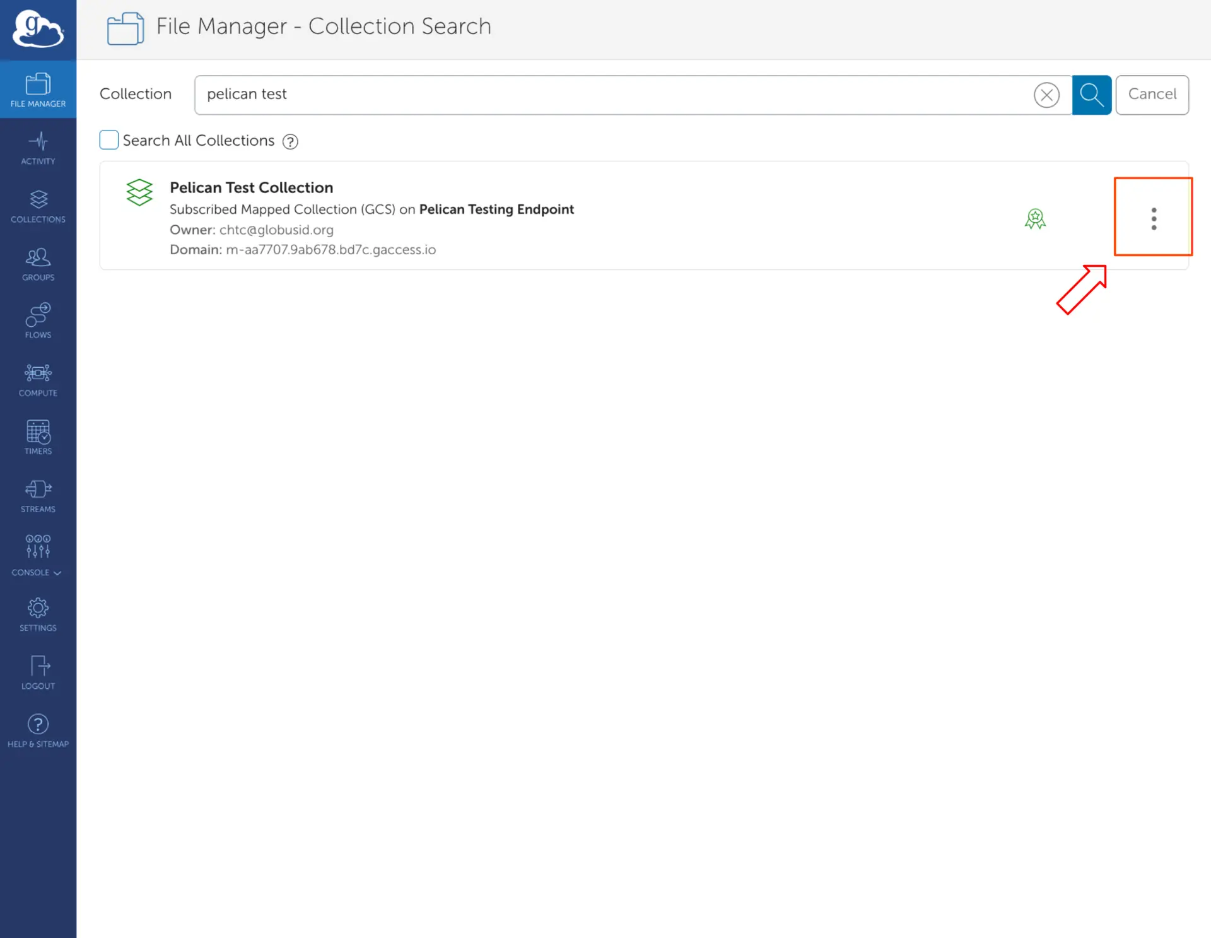Open File Manager in sidebar
Viewport: 1211px width, 938px height.
click(x=38, y=90)
